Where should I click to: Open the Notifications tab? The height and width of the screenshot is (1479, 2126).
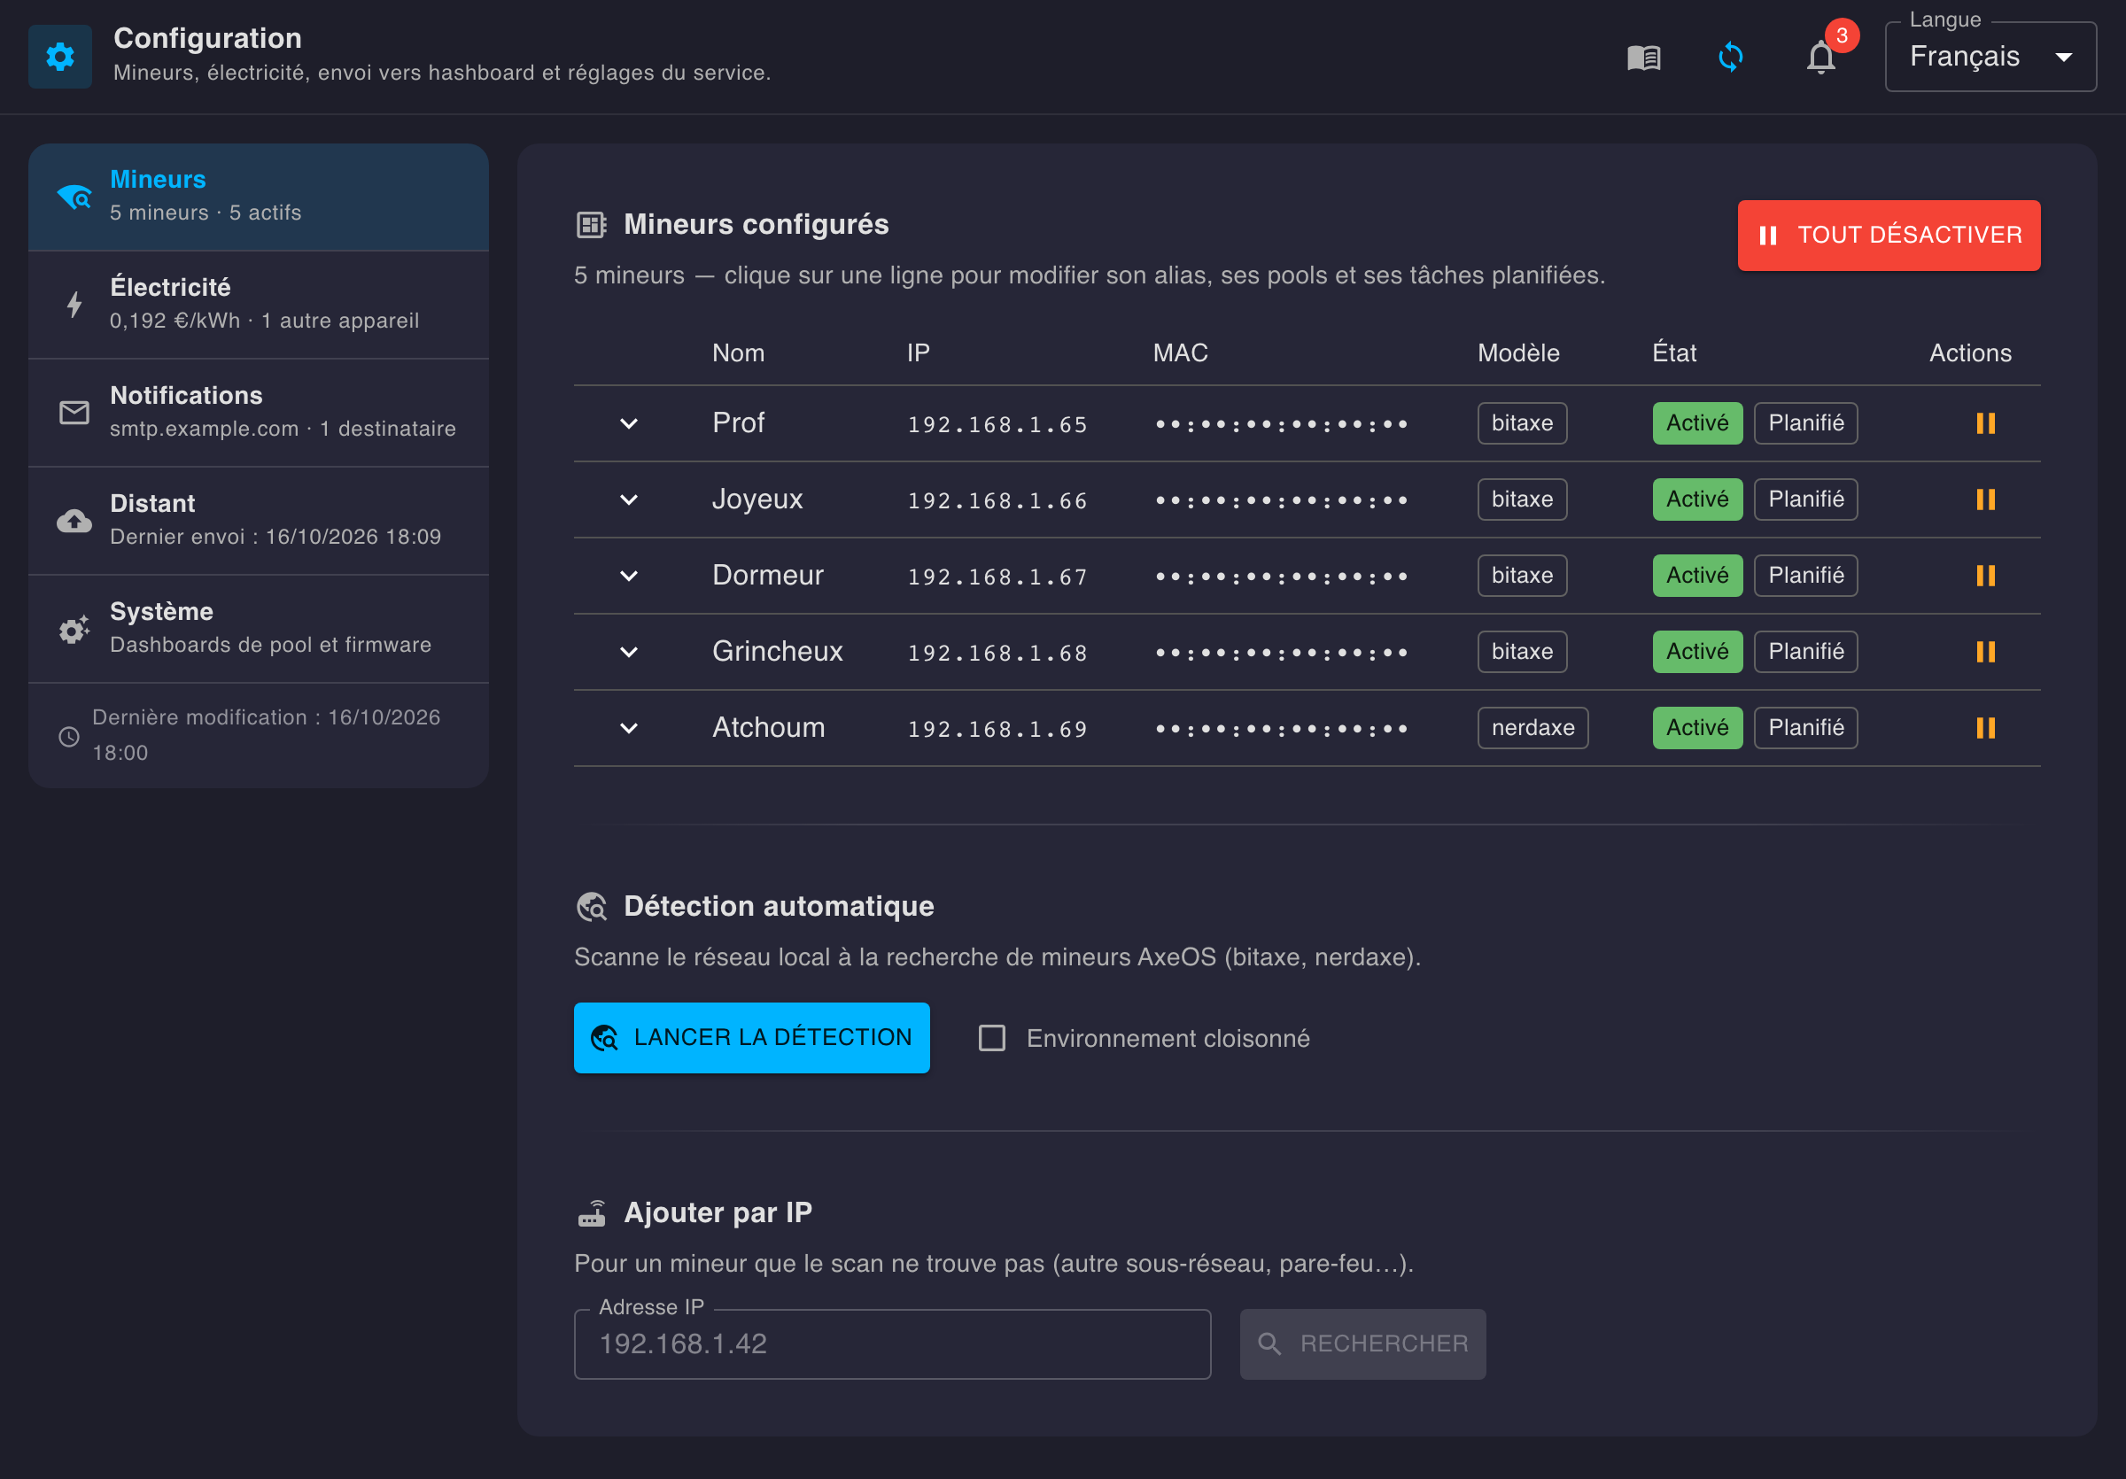pyautogui.click(x=259, y=413)
